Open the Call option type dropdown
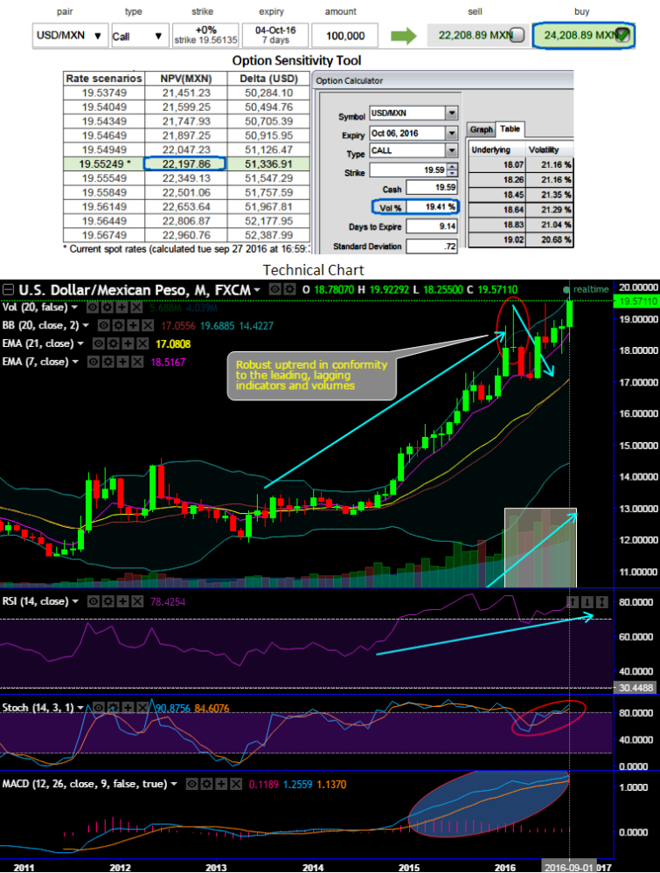The height and width of the screenshot is (873, 660). pyautogui.click(x=139, y=36)
